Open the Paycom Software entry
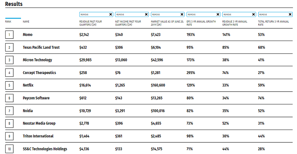The width and height of the screenshot is (297, 154). click(x=36, y=98)
